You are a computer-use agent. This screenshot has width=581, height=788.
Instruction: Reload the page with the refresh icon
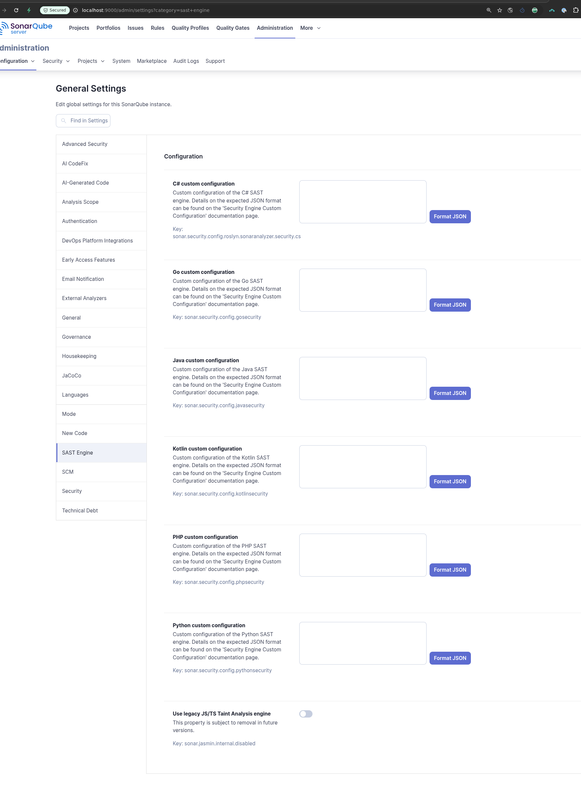[16, 10]
